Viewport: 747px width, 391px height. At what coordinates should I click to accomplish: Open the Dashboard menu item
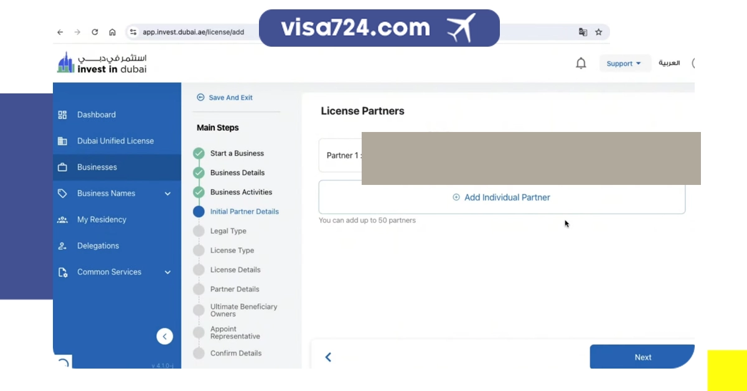(96, 115)
